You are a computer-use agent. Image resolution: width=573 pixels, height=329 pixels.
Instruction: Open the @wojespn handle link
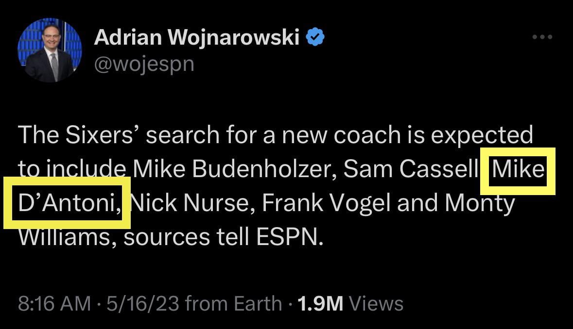pyautogui.click(x=144, y=64)
